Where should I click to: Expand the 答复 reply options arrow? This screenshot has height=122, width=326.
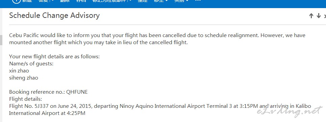click(x=52, y=1)
